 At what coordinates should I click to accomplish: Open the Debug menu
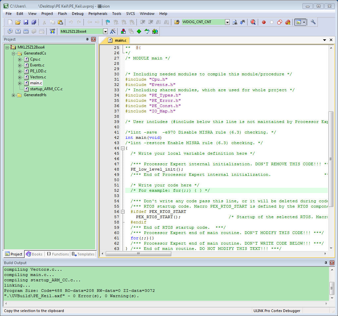pos(78,14)
